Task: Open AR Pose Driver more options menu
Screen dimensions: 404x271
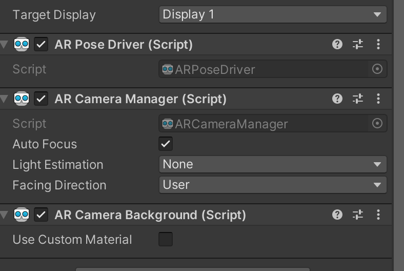Action: [x=378, y=44]
